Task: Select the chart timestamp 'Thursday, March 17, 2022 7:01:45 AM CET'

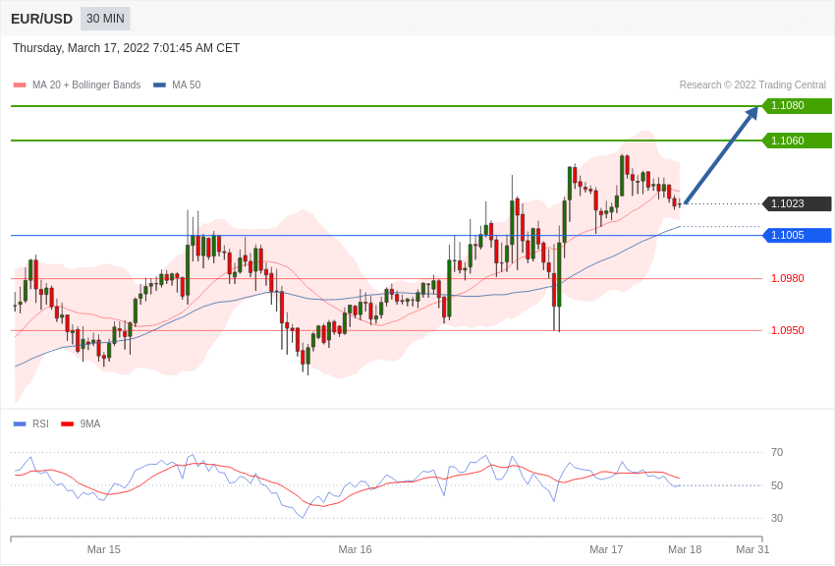Action: click(126, 48)
